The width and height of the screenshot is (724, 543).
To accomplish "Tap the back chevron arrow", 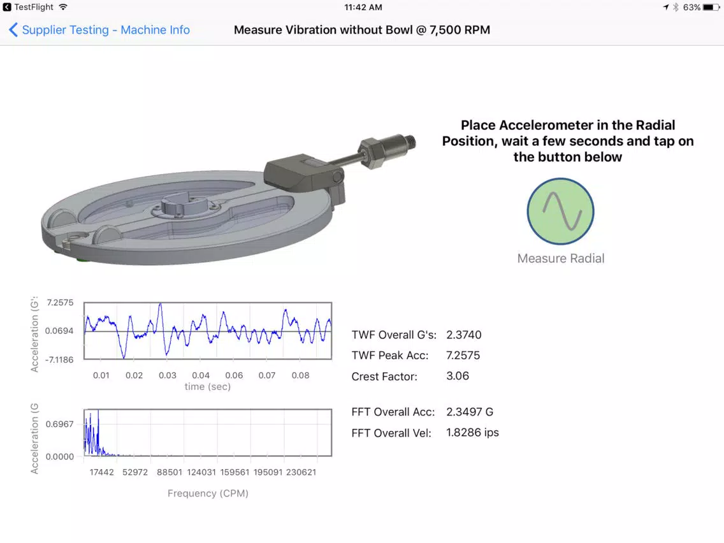I will point(13,30).
